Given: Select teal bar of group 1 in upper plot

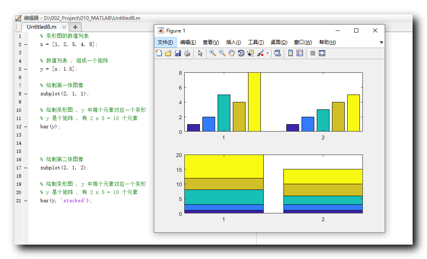Looking at the screenshot, I should tap(224, 113).
